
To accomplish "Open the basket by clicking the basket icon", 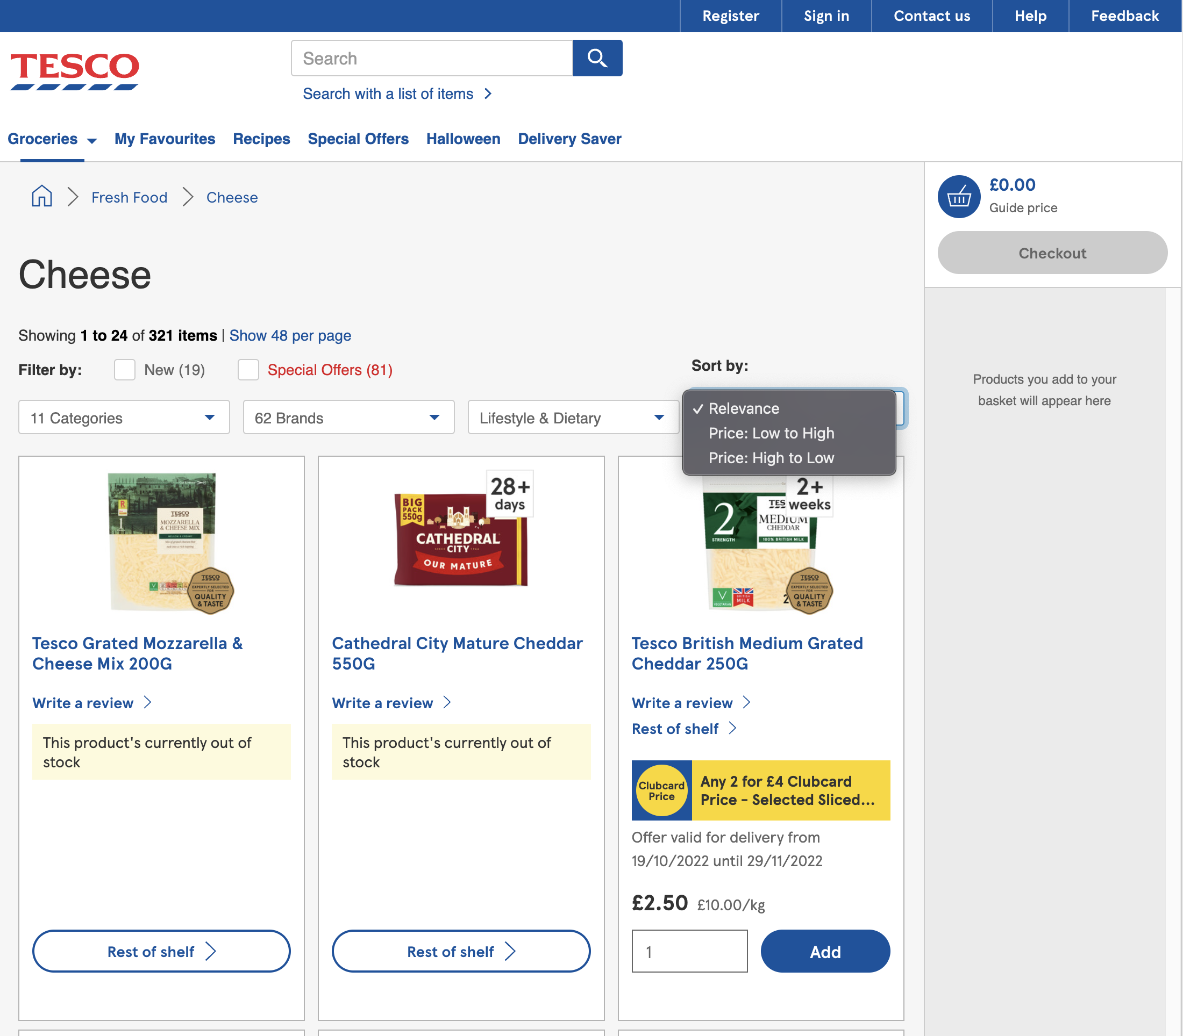I will (959, 197).
